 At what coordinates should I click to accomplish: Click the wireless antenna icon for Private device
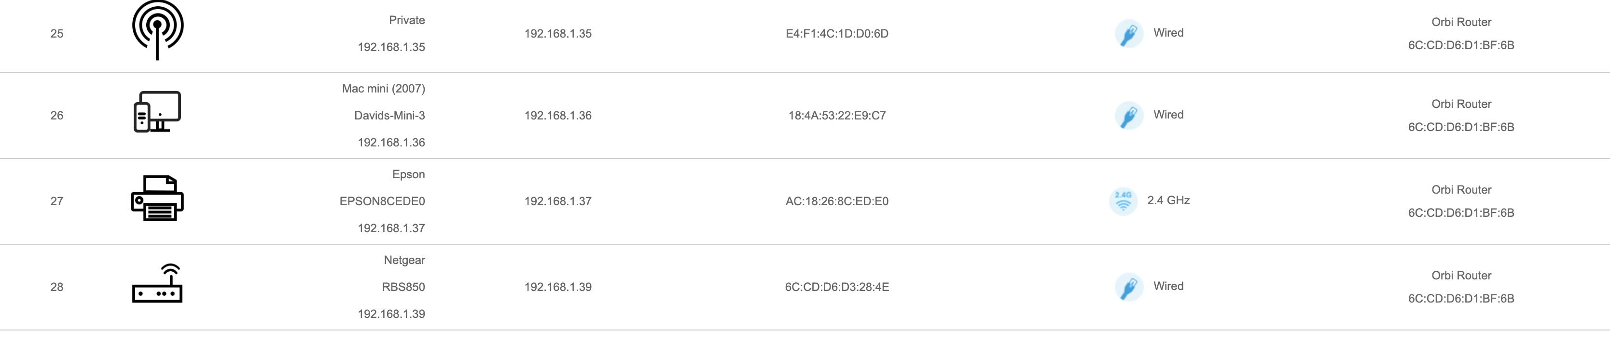[157, 30]
